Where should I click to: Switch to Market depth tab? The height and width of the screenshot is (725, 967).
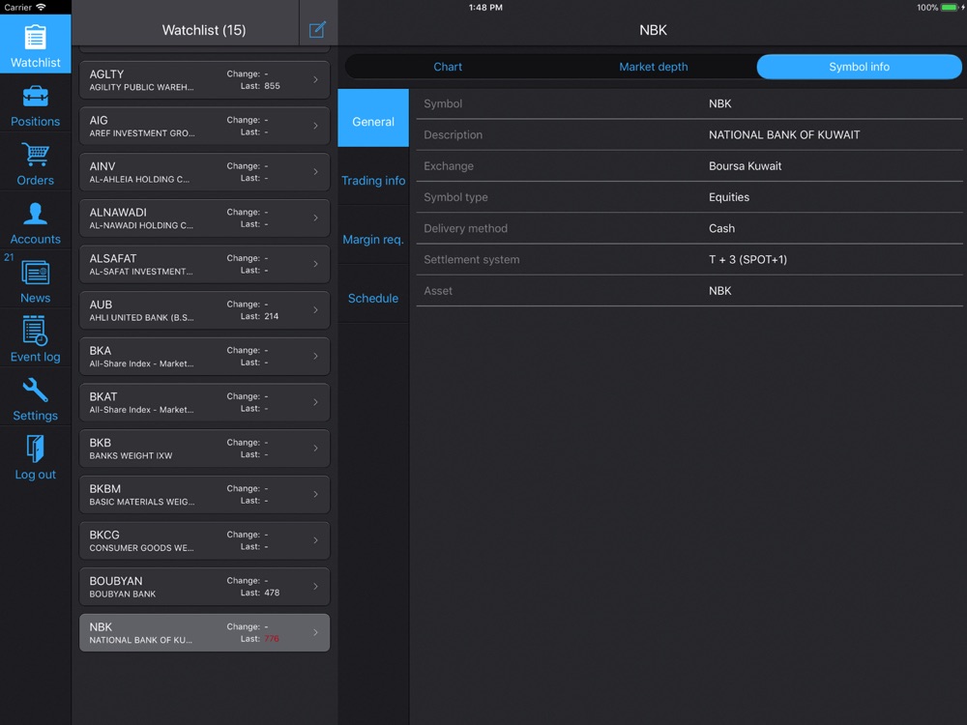click(x=653, y=67)
